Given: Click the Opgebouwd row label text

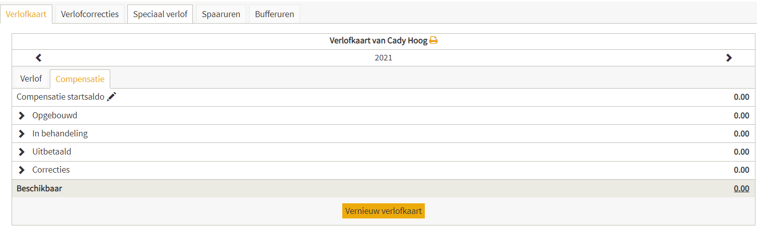Looking at the screenshot, I should pyautogui.click(x=55, y=116).
